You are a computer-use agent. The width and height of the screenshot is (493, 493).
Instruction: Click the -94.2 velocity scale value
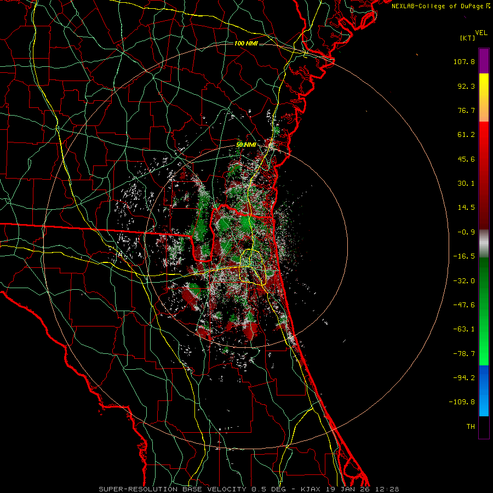tap(464, 377)
